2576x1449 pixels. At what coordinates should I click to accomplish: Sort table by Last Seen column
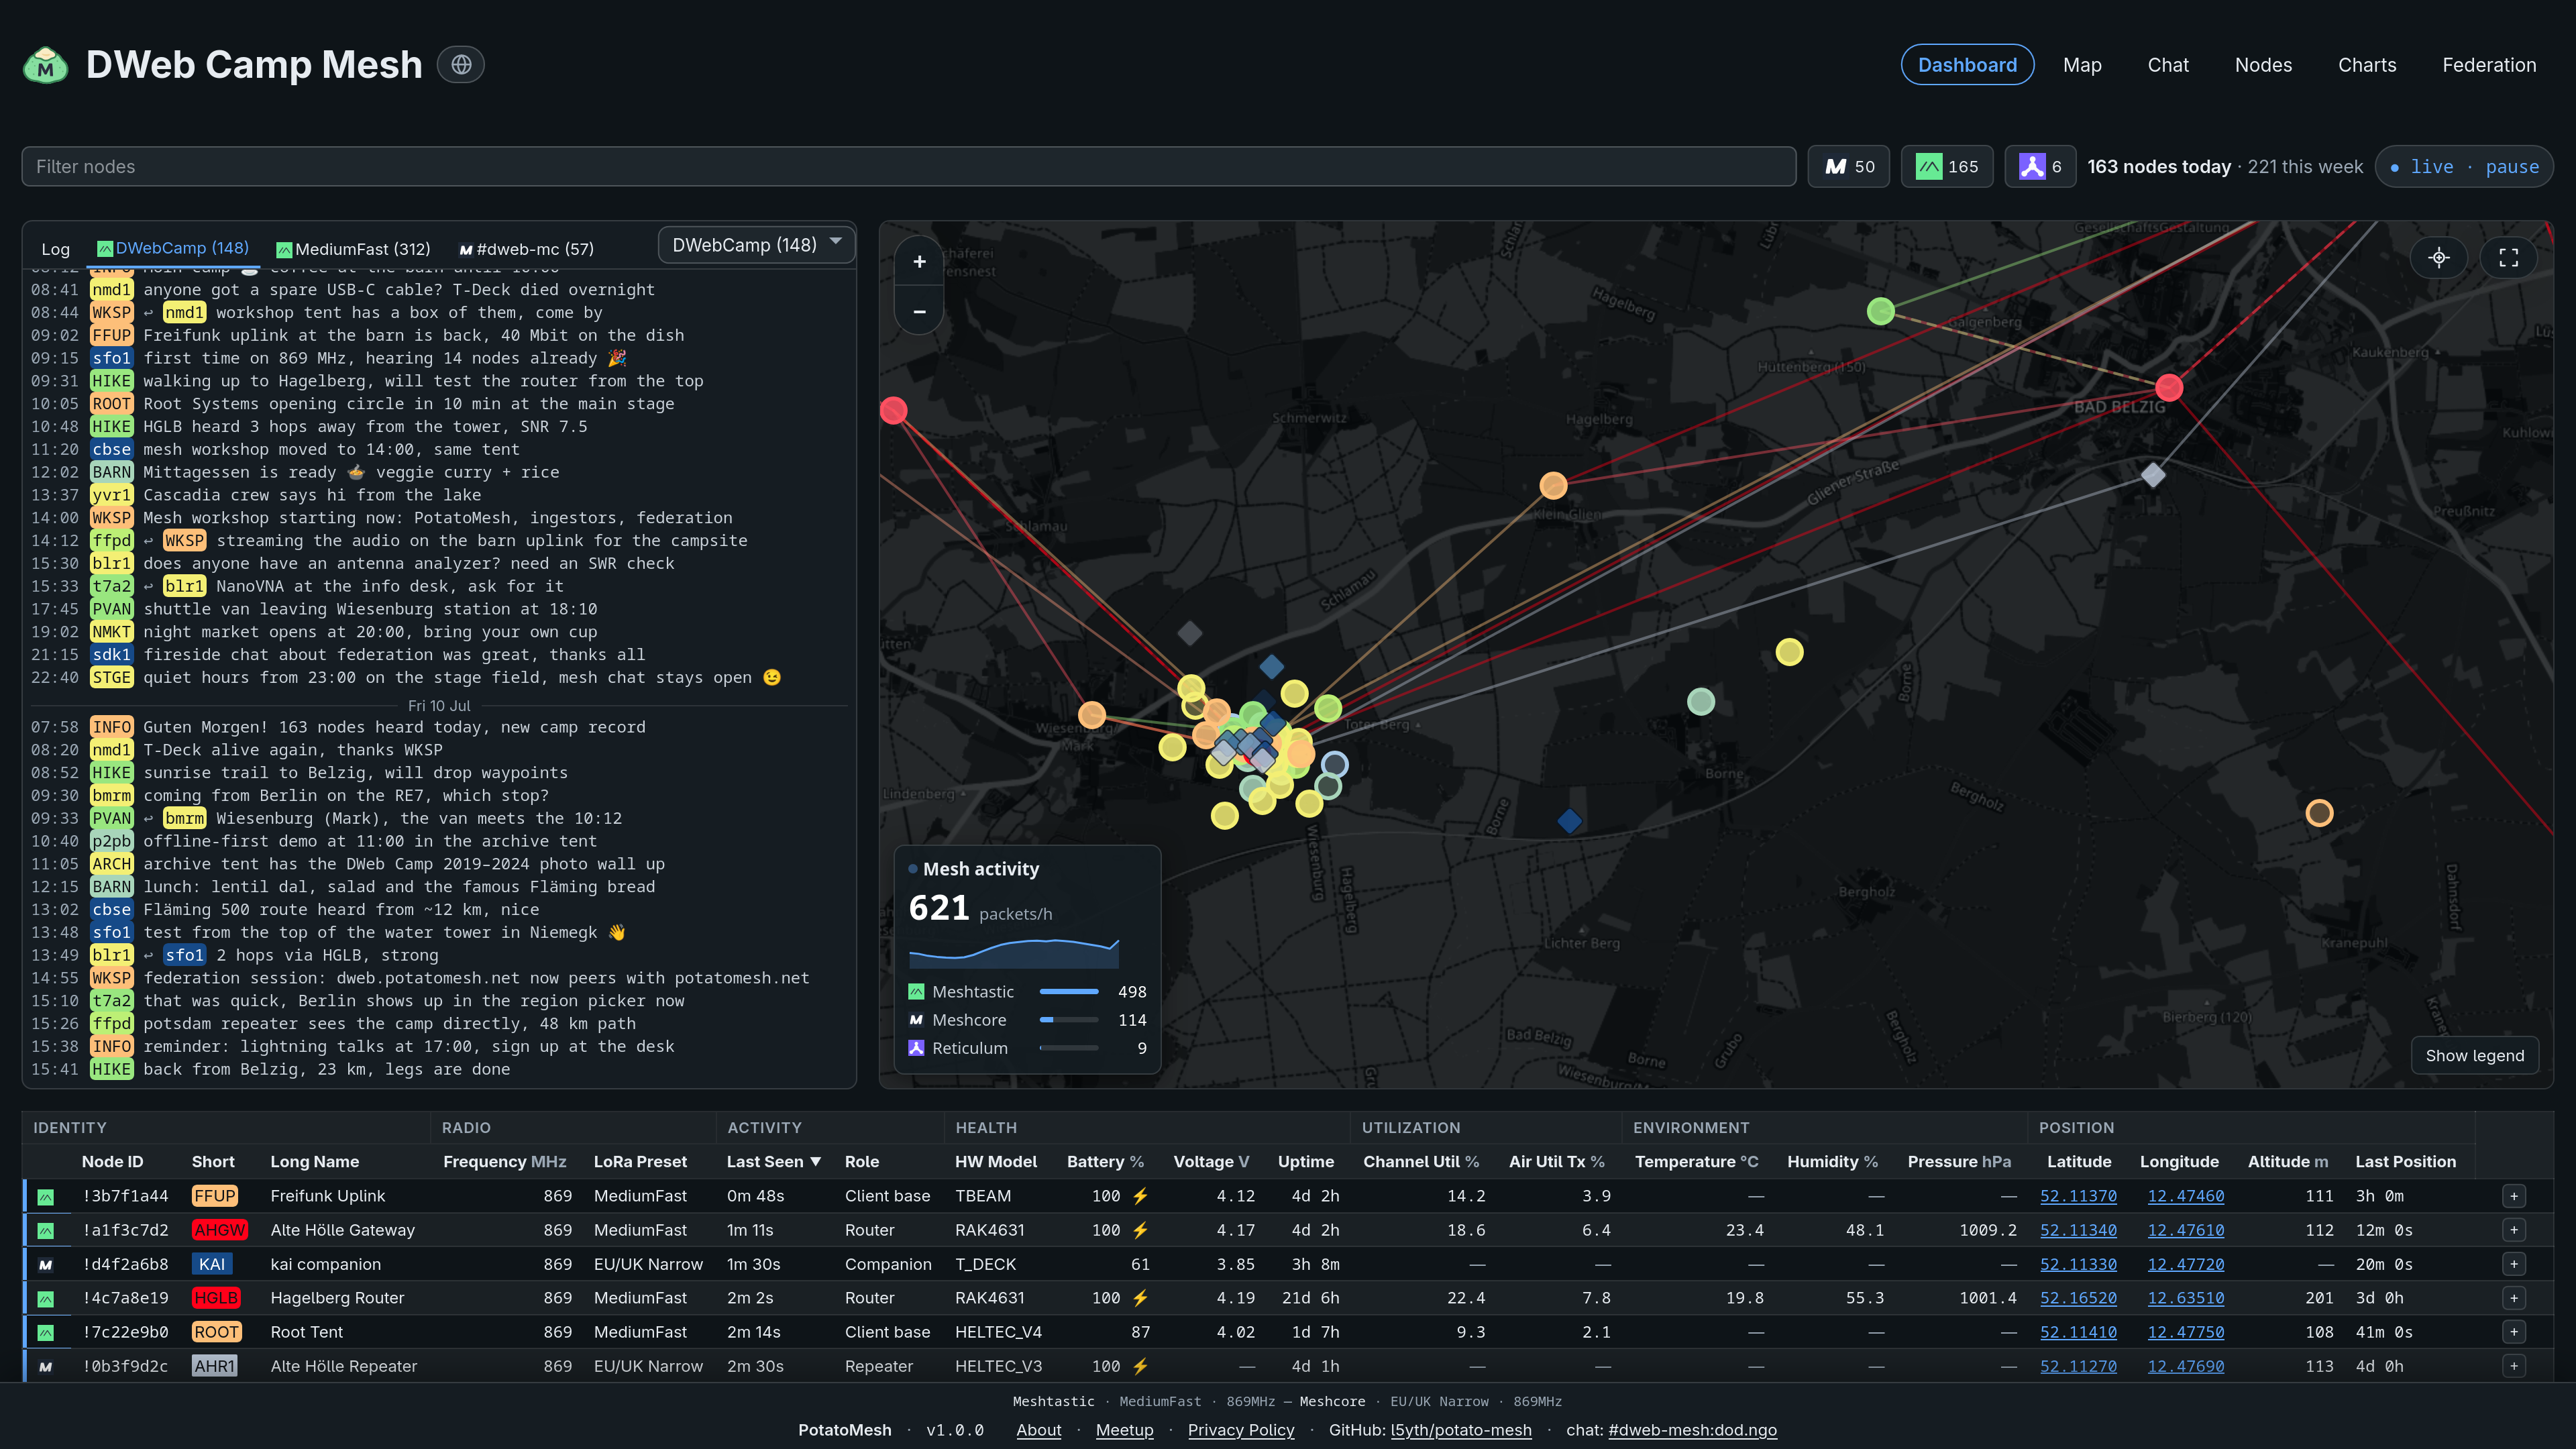coord(774,1161)
